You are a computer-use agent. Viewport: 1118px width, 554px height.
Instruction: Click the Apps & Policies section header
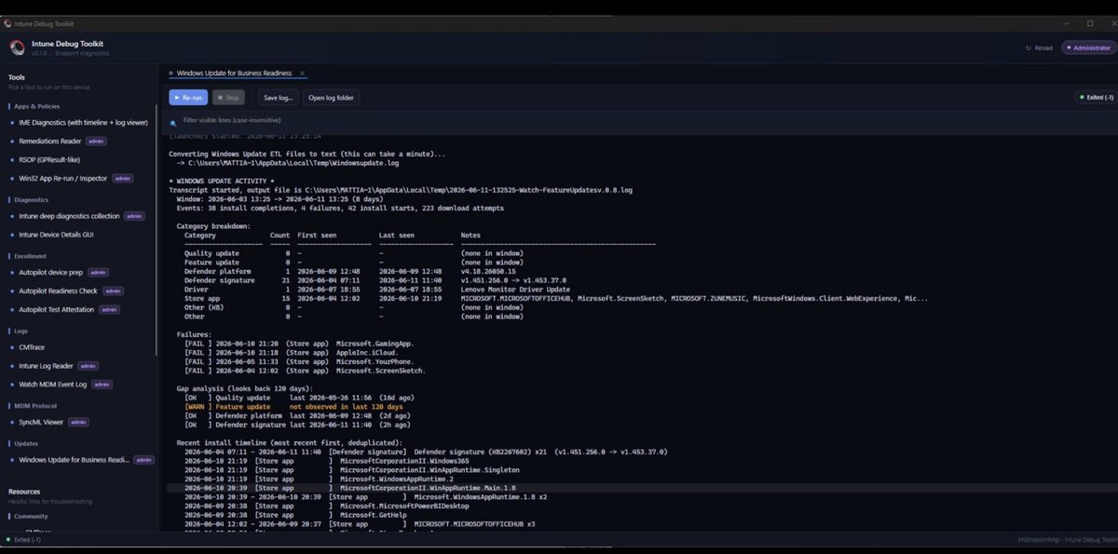pos(36,106)
